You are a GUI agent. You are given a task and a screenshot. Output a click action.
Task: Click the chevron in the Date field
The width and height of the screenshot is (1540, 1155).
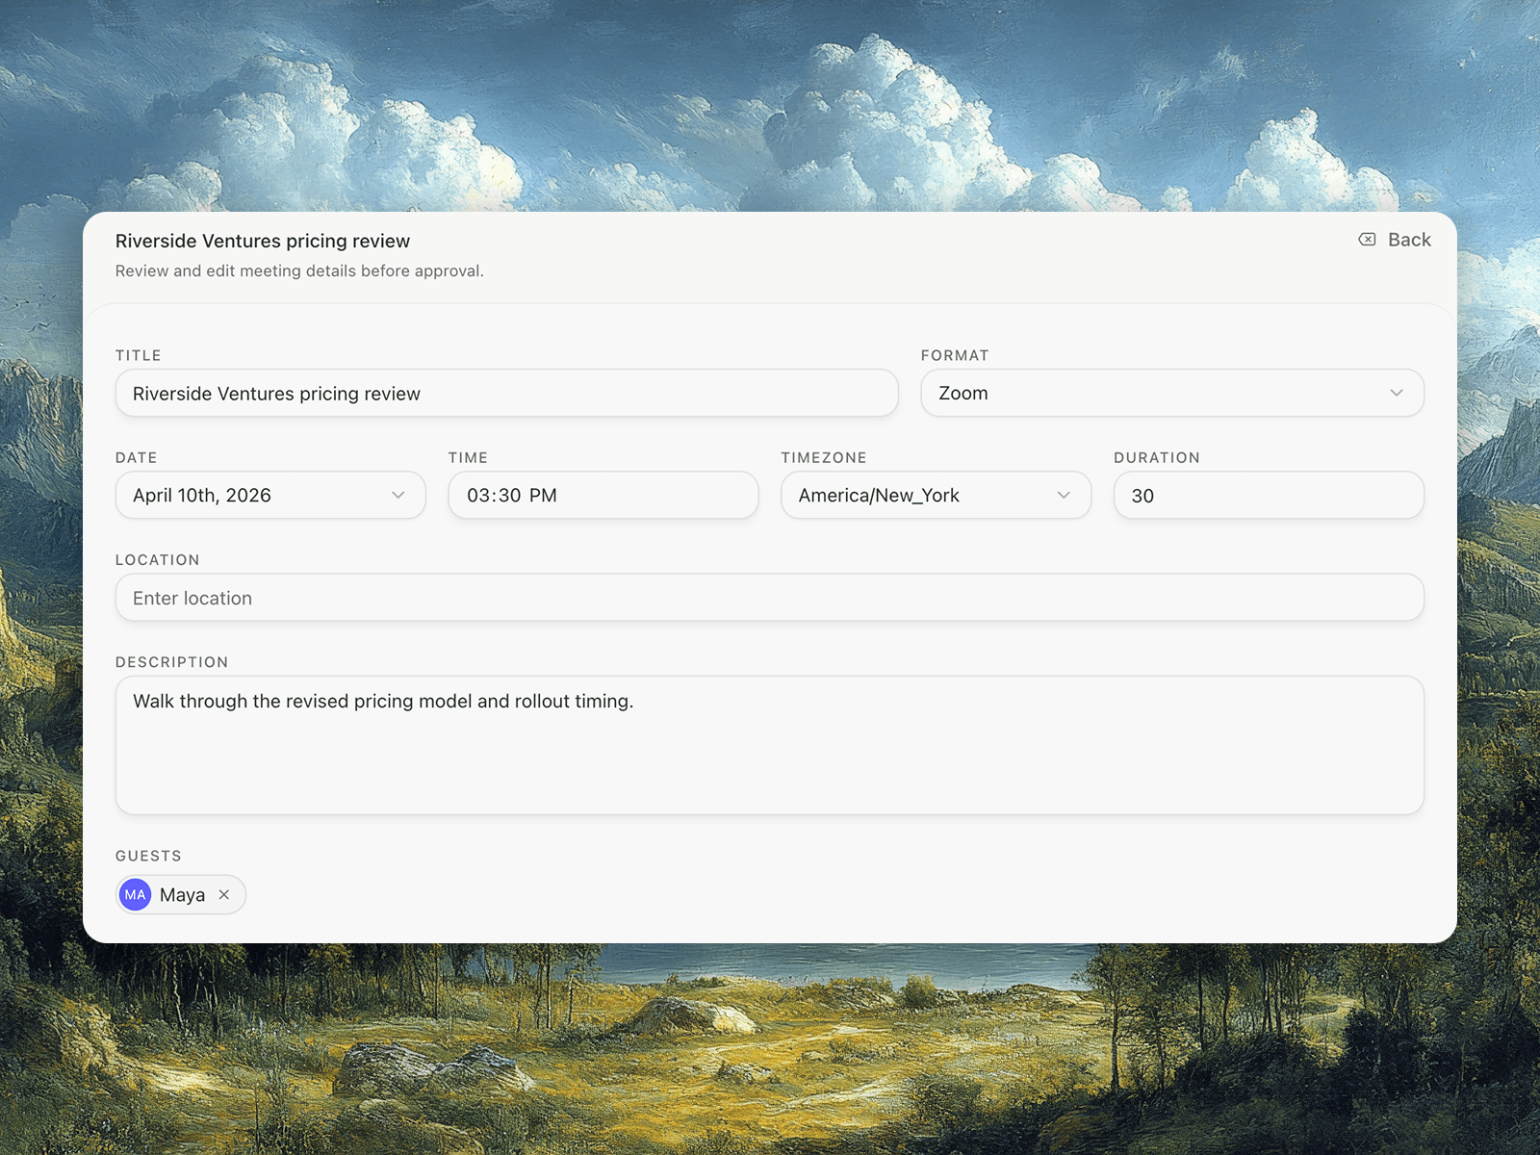coord(398,495)
